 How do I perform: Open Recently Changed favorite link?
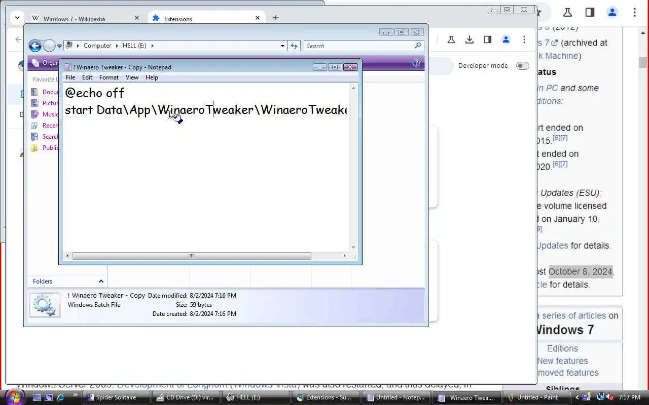click(x=45, y=126)
